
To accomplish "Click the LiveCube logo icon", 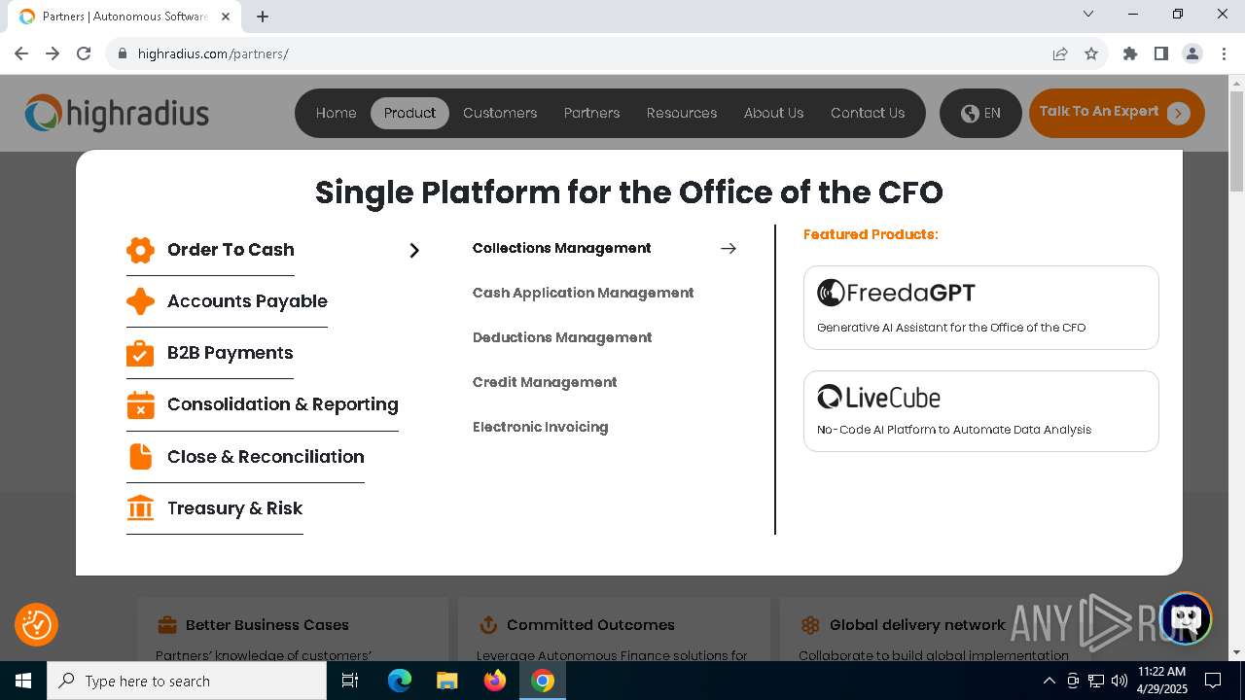I will coord(830,397).
